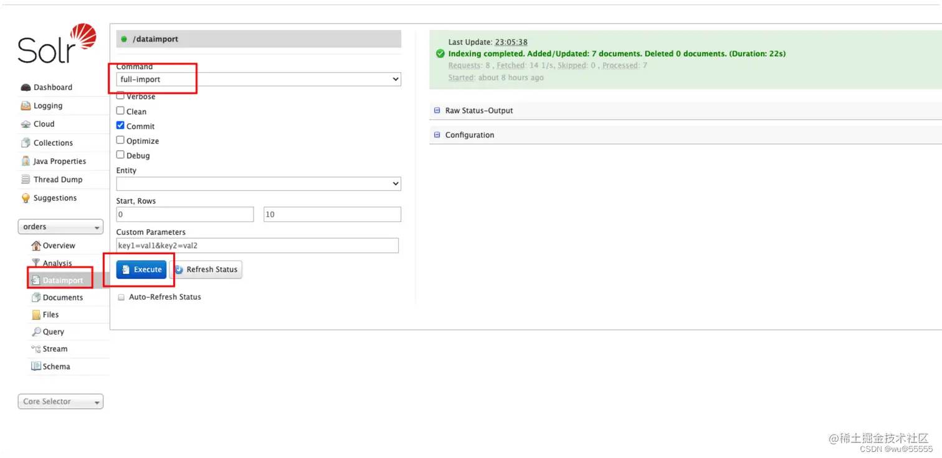Open the Entity dropdown
Screen dimensions: 942x458
pyautogui.click(x=259, y=184)
